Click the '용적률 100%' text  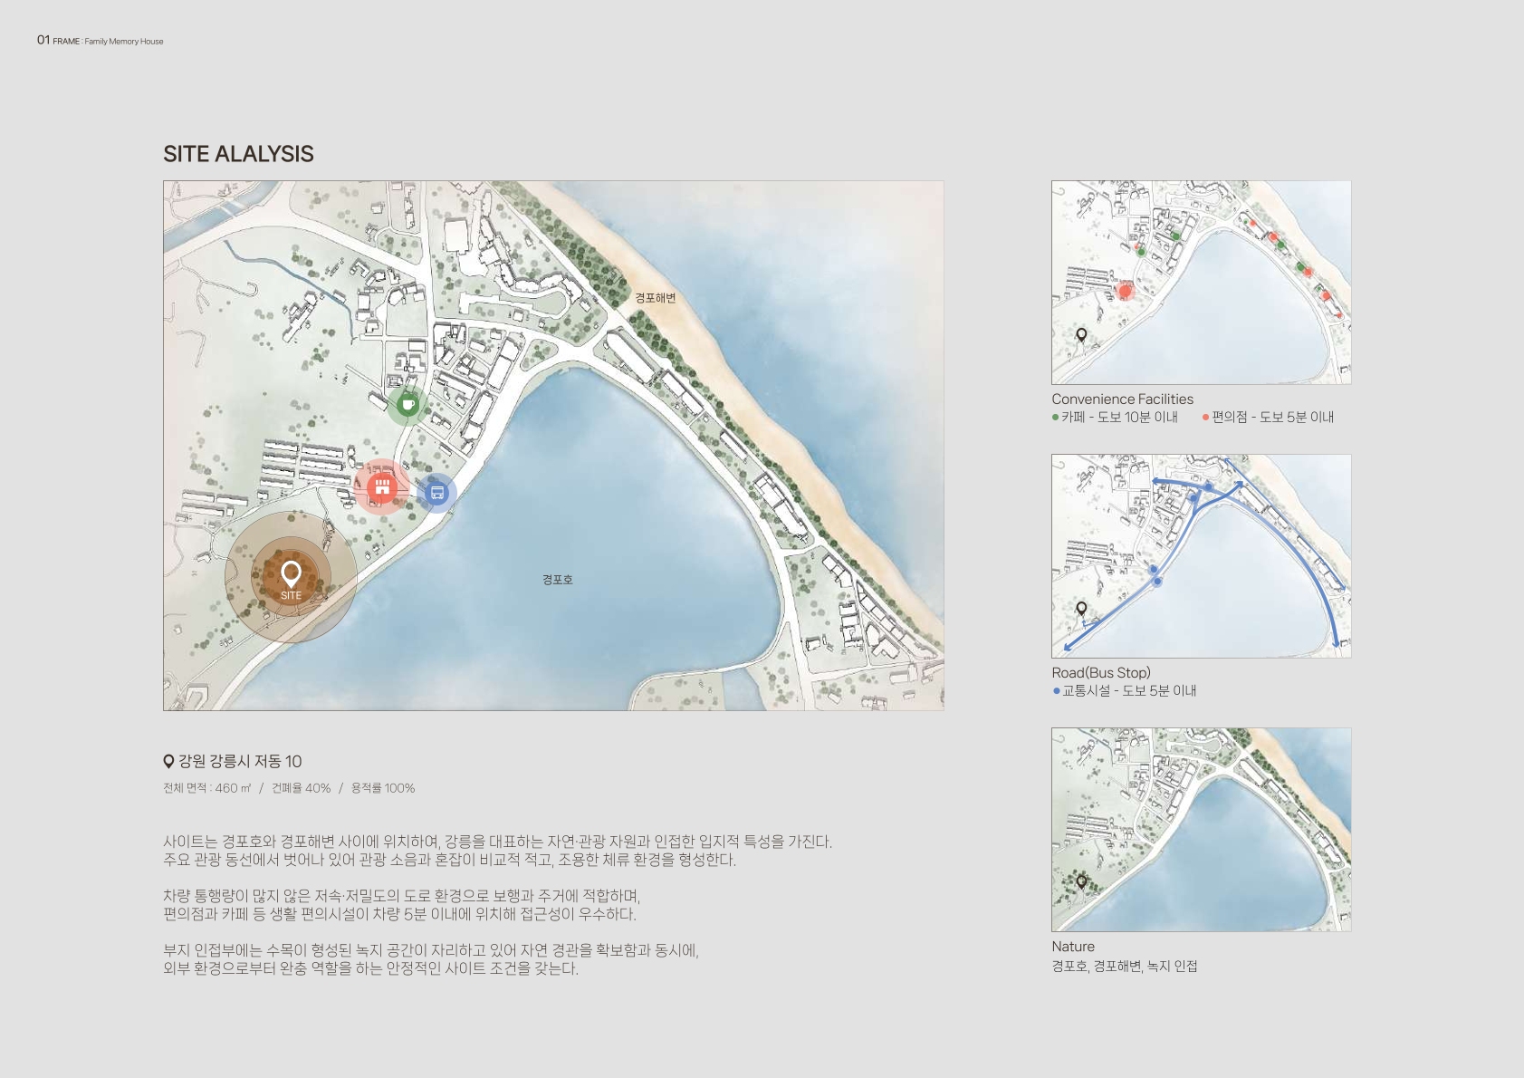[x=383, y=788]
